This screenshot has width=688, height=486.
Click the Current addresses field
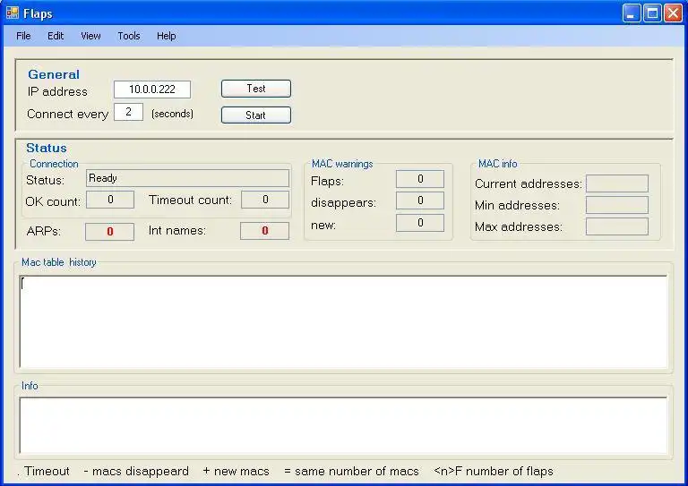[x=617, y=183]
